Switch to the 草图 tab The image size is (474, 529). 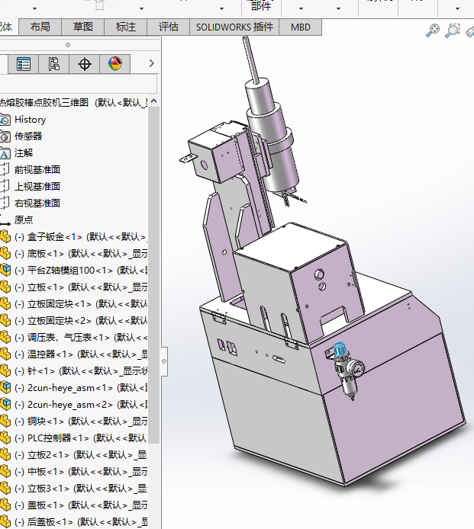pyautogui.click(x=82, y=27)
